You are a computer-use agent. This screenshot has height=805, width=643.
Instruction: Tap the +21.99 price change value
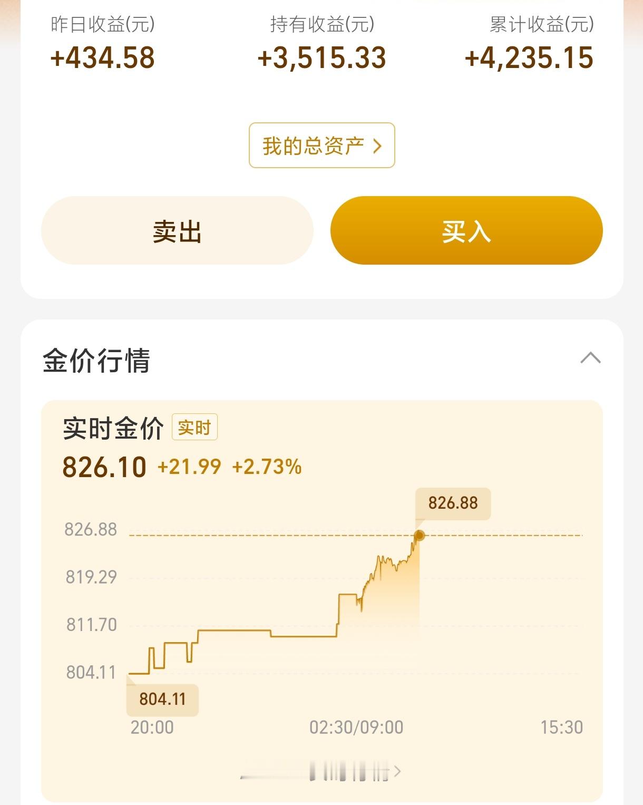pyautogui.click(x=189, y=467)
